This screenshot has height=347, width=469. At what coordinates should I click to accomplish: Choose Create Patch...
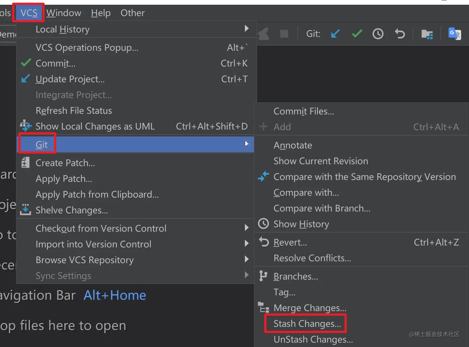click(135, 163)
